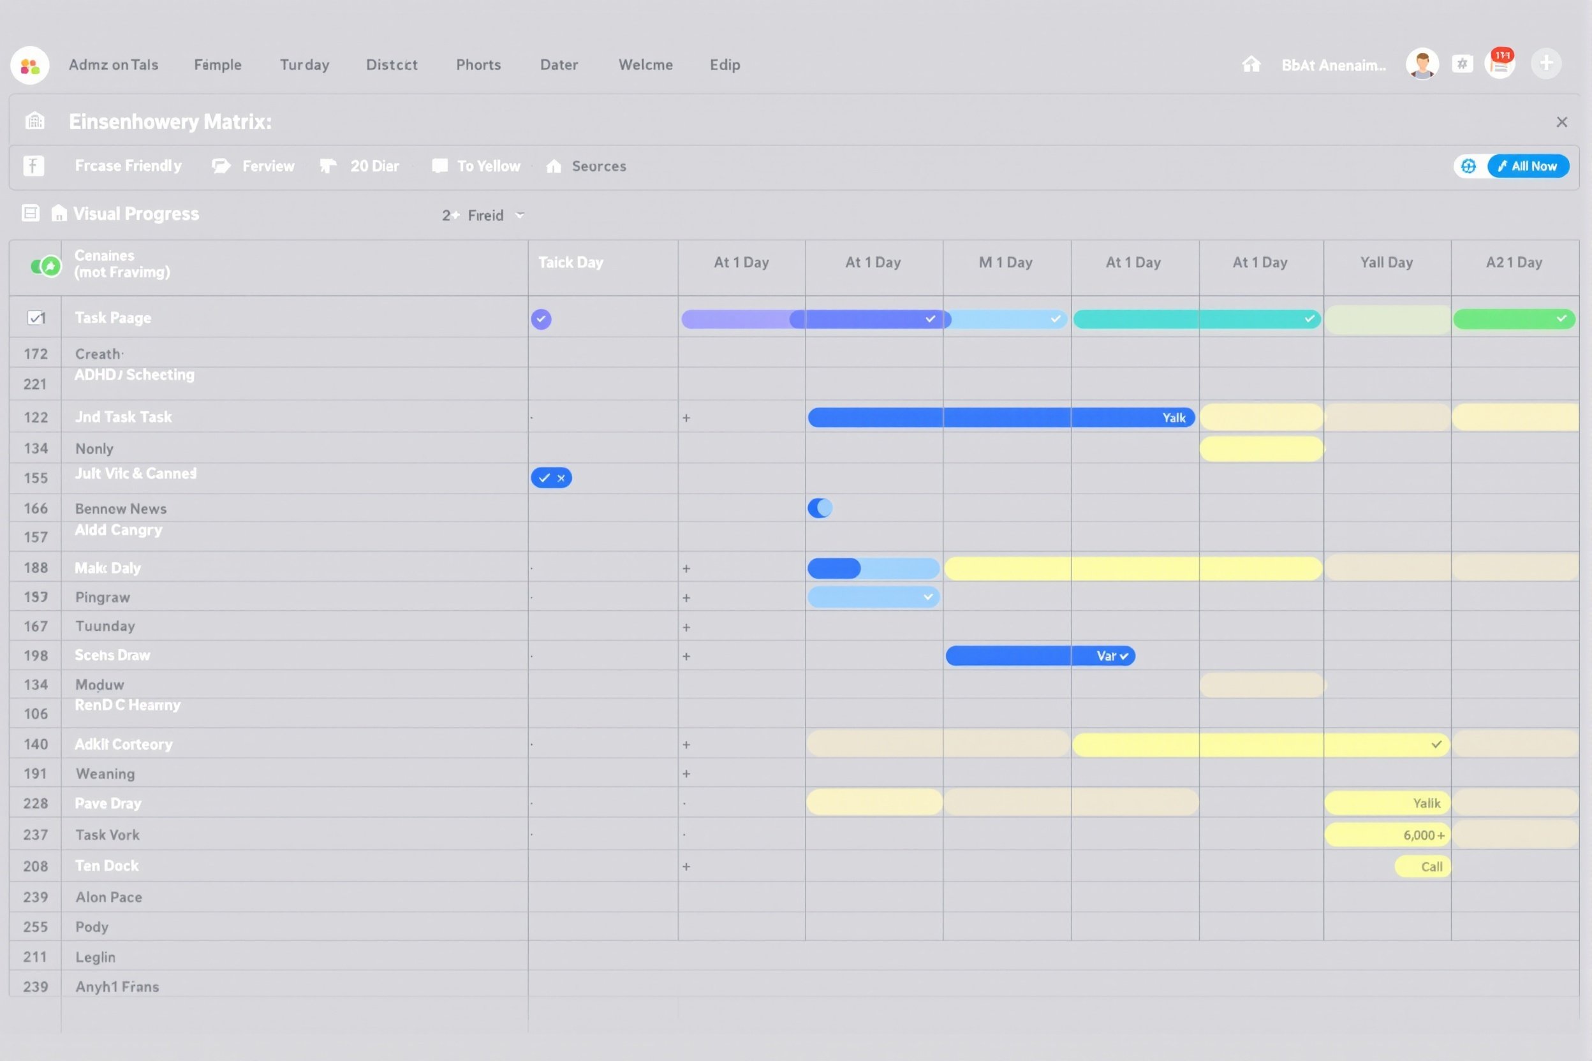Click the colorful app logo at top left
The height and width of the screenshot is (1061, 1592).
(29, 64)
